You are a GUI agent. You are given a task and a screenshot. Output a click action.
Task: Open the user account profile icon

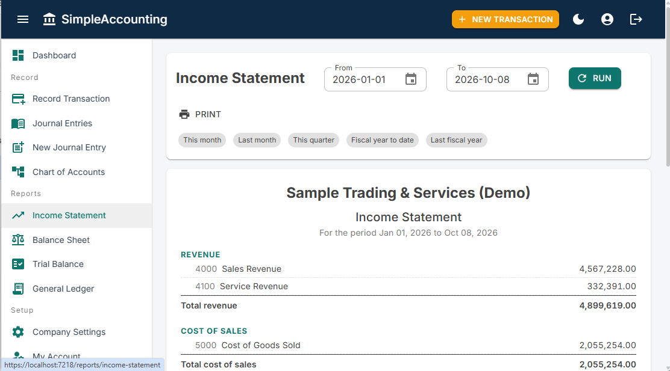click(x=607, y=19)
